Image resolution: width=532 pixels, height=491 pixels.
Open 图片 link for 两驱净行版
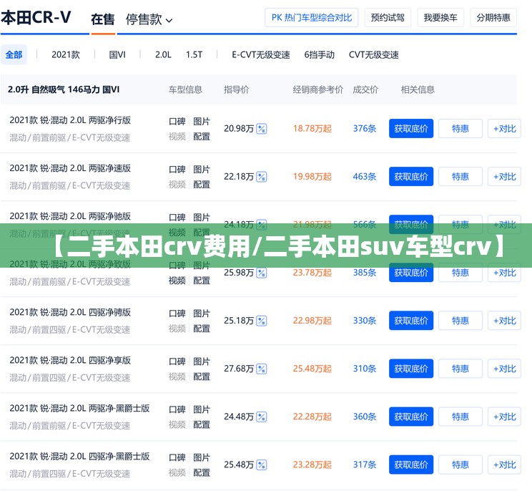202,121
